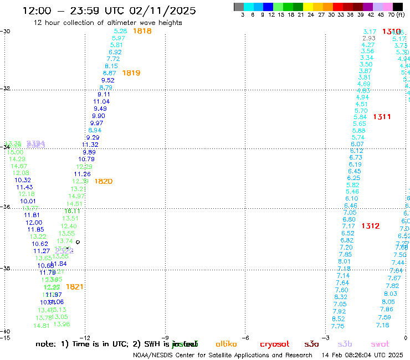Click the wave height value 10.01
Image resolution: width=410 pixels, height=360 pixels.
click(28, 201)
